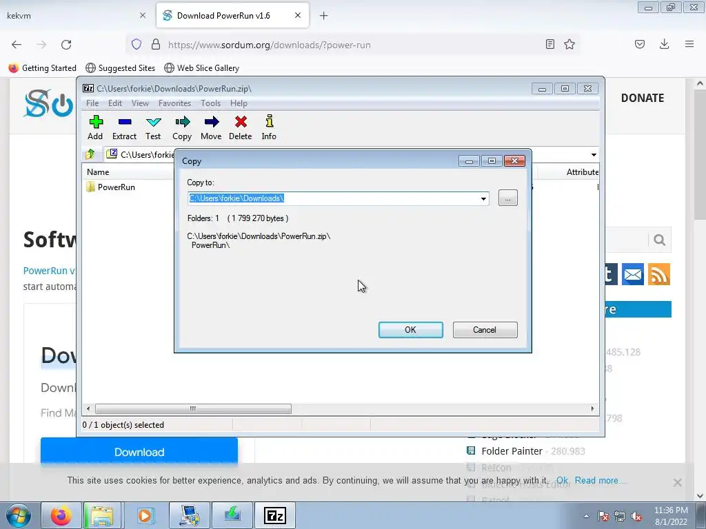The image size is (706, 529).
Task: Click the 7-Zip taskbar button
Action: point(275,515)
